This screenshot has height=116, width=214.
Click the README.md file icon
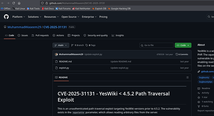[x=56, y=62]
